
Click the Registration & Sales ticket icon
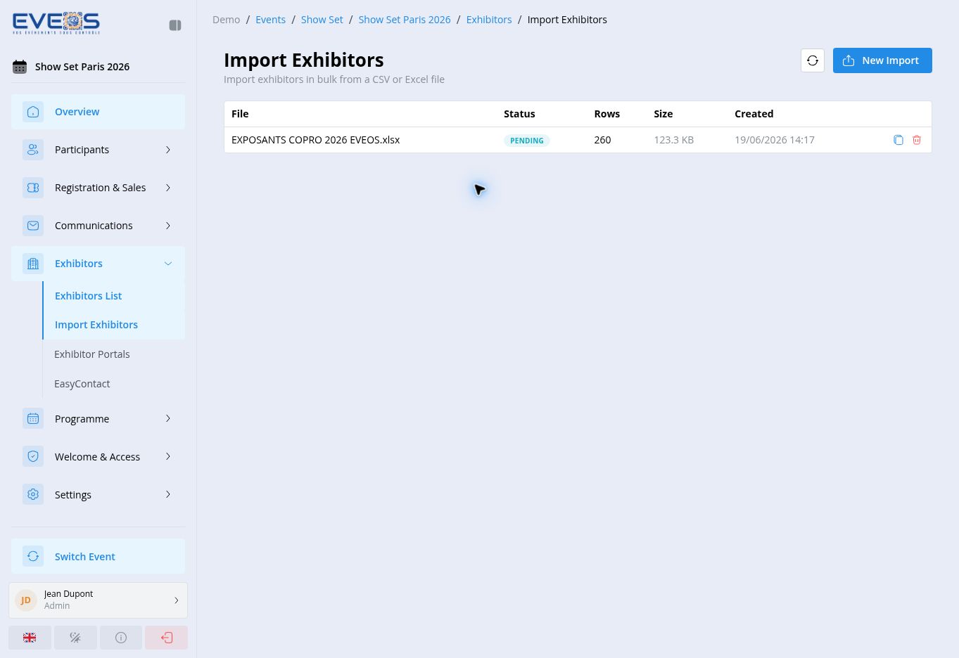(33, 188)
